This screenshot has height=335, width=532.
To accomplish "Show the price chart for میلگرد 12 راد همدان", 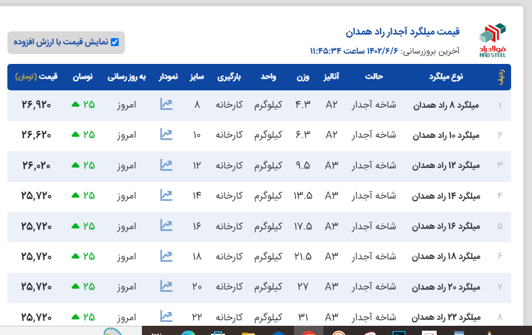I will pyautogui.click(x=166, y=165).
